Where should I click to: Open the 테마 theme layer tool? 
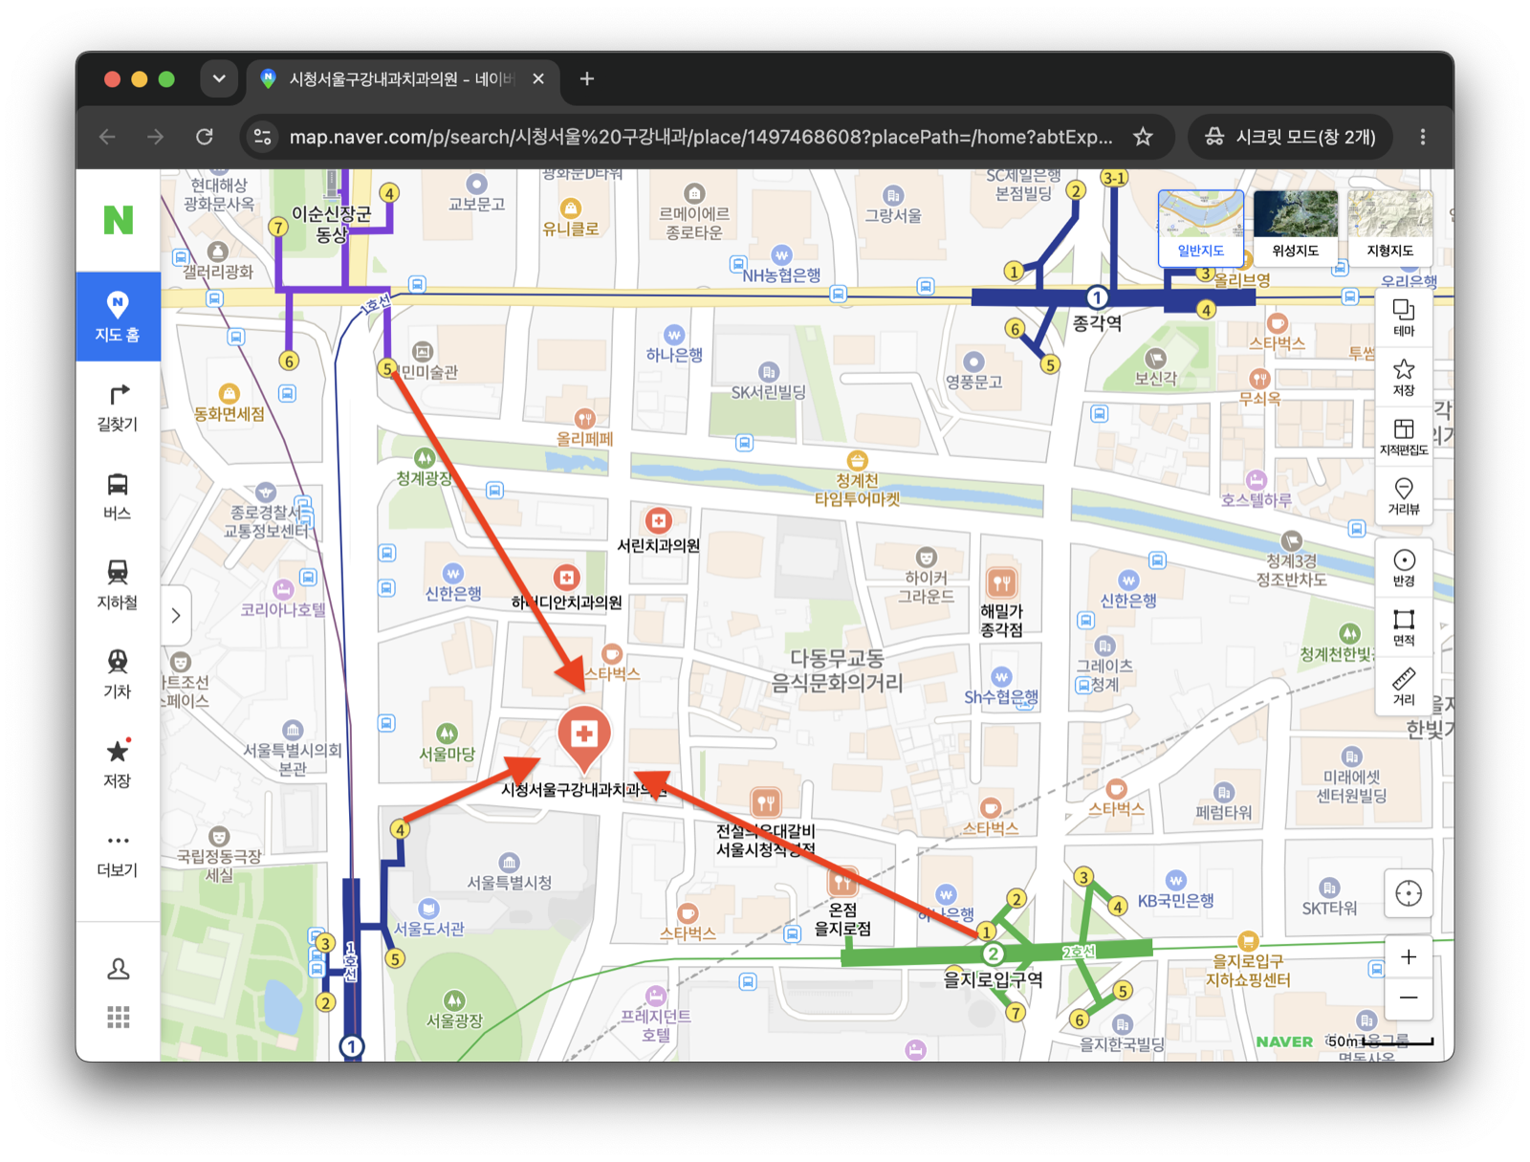click(x=1404, y=318)
